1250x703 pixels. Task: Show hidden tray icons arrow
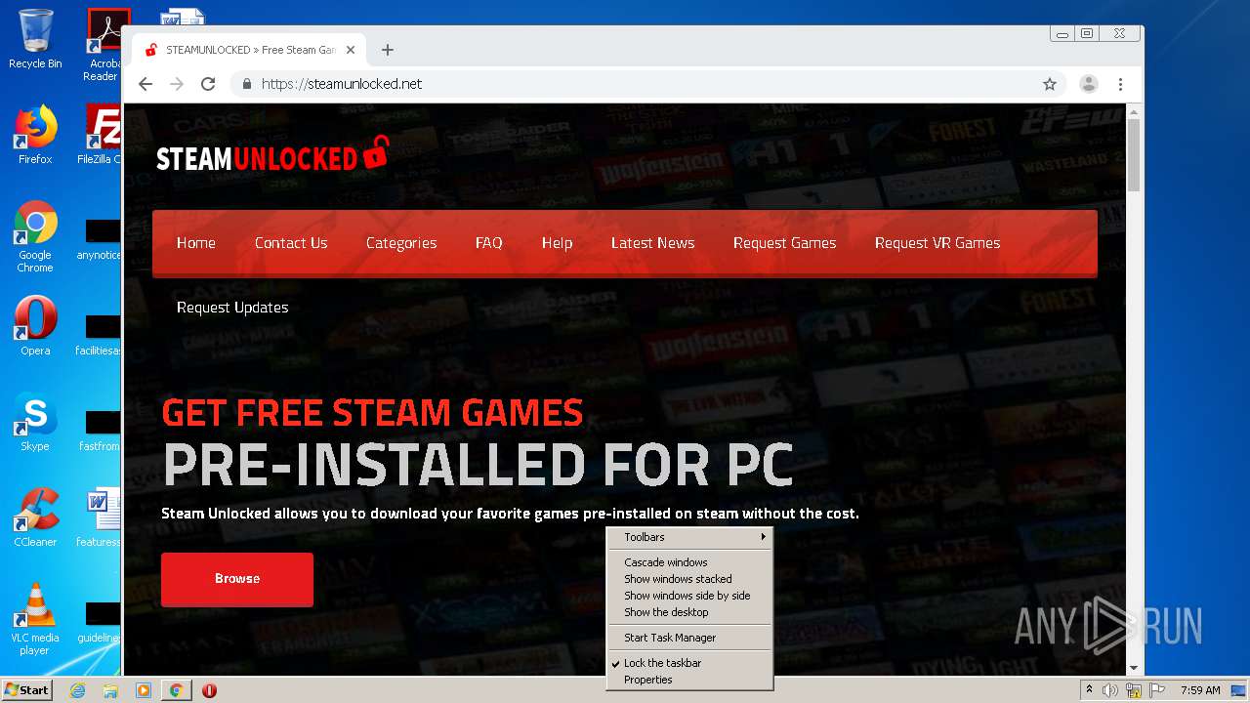[1089, 690]
